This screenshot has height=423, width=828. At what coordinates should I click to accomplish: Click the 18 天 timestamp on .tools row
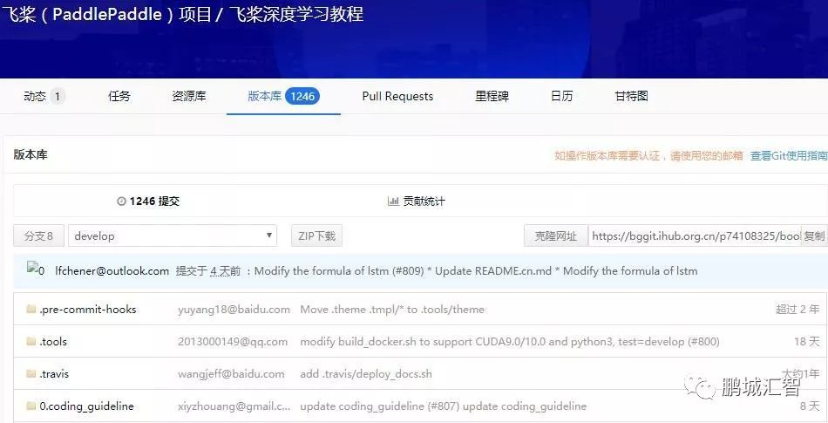807,342
